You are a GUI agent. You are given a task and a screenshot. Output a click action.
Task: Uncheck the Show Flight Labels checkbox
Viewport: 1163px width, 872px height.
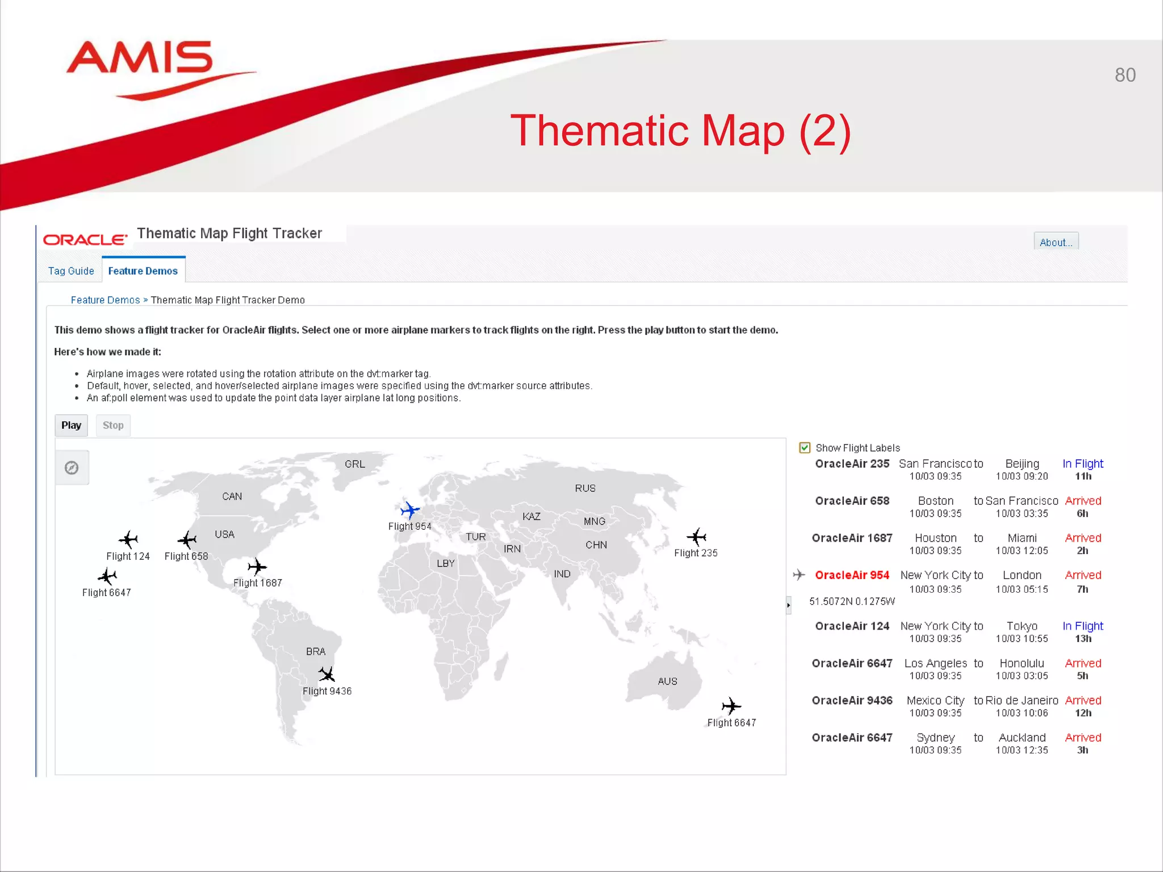point(805,448)
